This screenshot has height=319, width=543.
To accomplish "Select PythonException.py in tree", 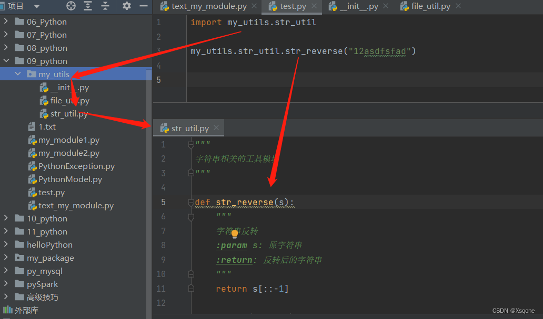I will pos(76,166).
